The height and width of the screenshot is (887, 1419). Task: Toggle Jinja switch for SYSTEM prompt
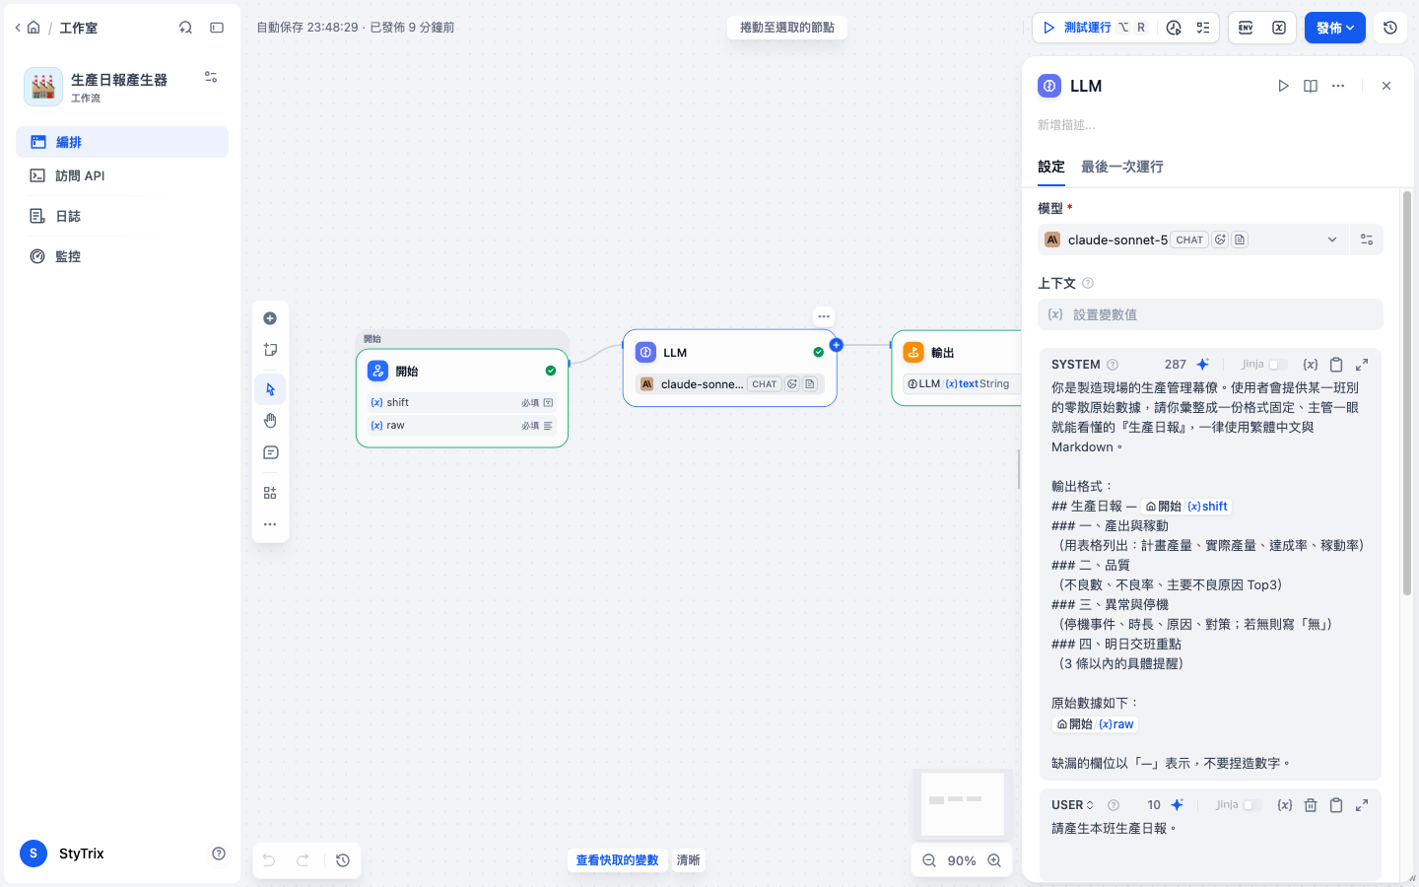(x=1278, y=365)
